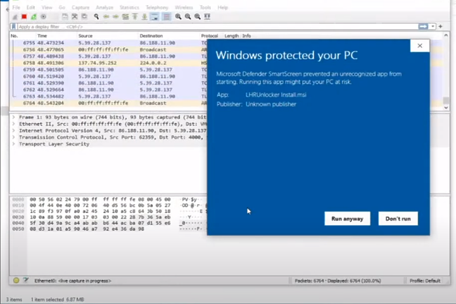Click the Save capture file icon
Image resolution: width=456 pixels, height=304 pixels.
click(65, 16)
